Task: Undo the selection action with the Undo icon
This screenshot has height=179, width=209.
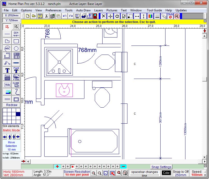Action: coord(170,16)
